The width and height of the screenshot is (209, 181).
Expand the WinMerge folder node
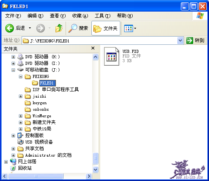click(x=20, y=116)
